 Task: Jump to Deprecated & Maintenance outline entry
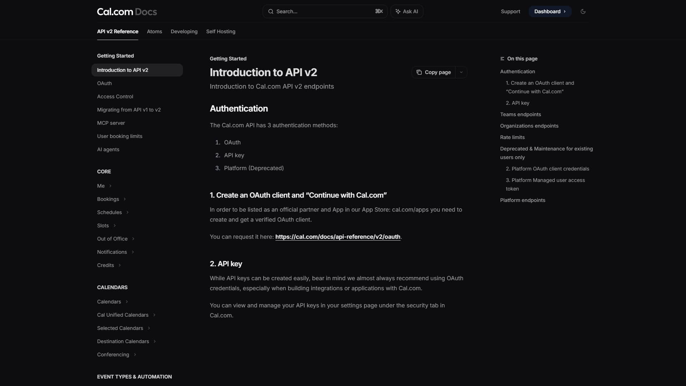point(546,153)
